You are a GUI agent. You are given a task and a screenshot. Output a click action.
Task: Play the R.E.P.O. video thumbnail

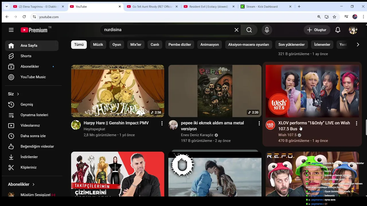tap(312, 174)
